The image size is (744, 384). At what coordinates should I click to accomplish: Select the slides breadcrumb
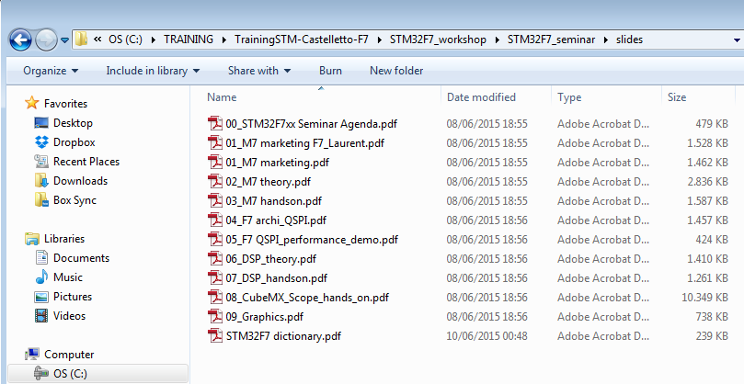point(629,40)
